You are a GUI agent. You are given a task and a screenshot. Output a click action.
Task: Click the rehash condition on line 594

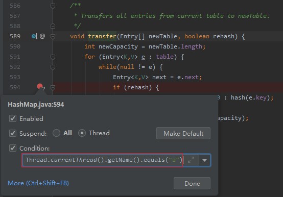[x=137, y=87]
